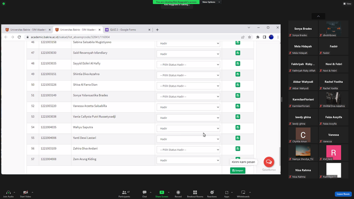Click Zoom Share Screen
This screenshot has width=354, height=199.
point(162,193)
